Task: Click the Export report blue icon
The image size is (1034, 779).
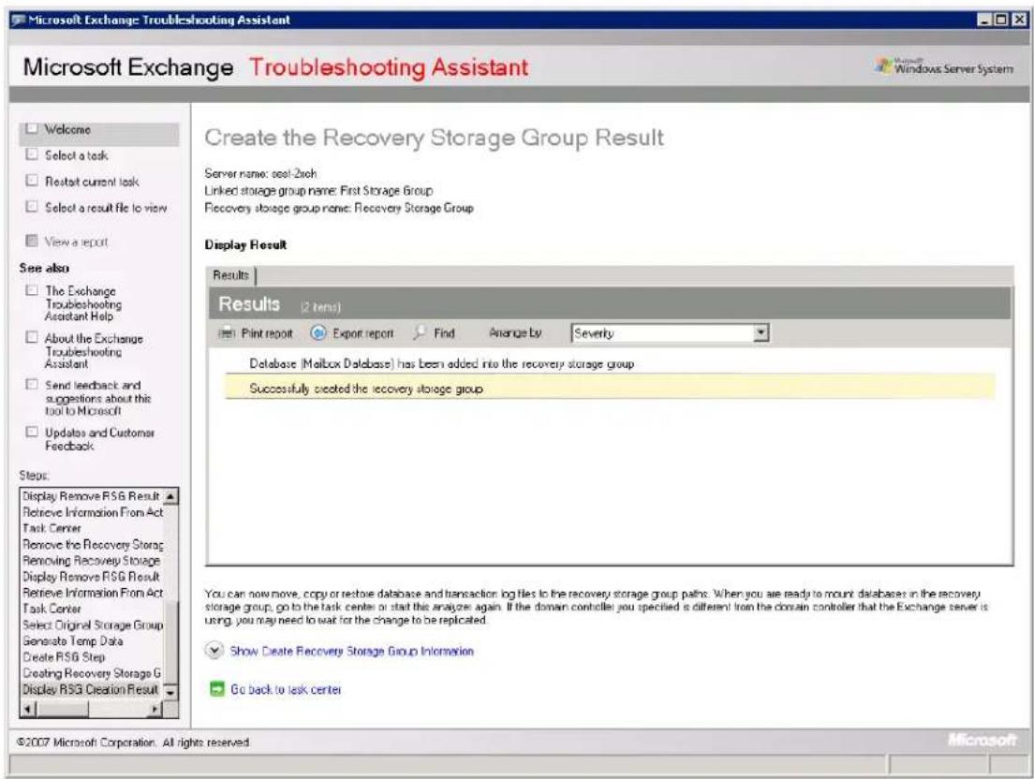Action: pos(318,332)
